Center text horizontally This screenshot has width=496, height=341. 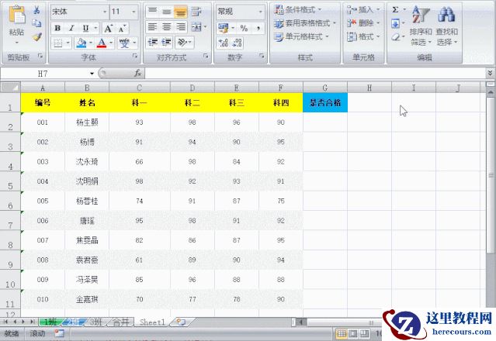[x=166, y=27]
